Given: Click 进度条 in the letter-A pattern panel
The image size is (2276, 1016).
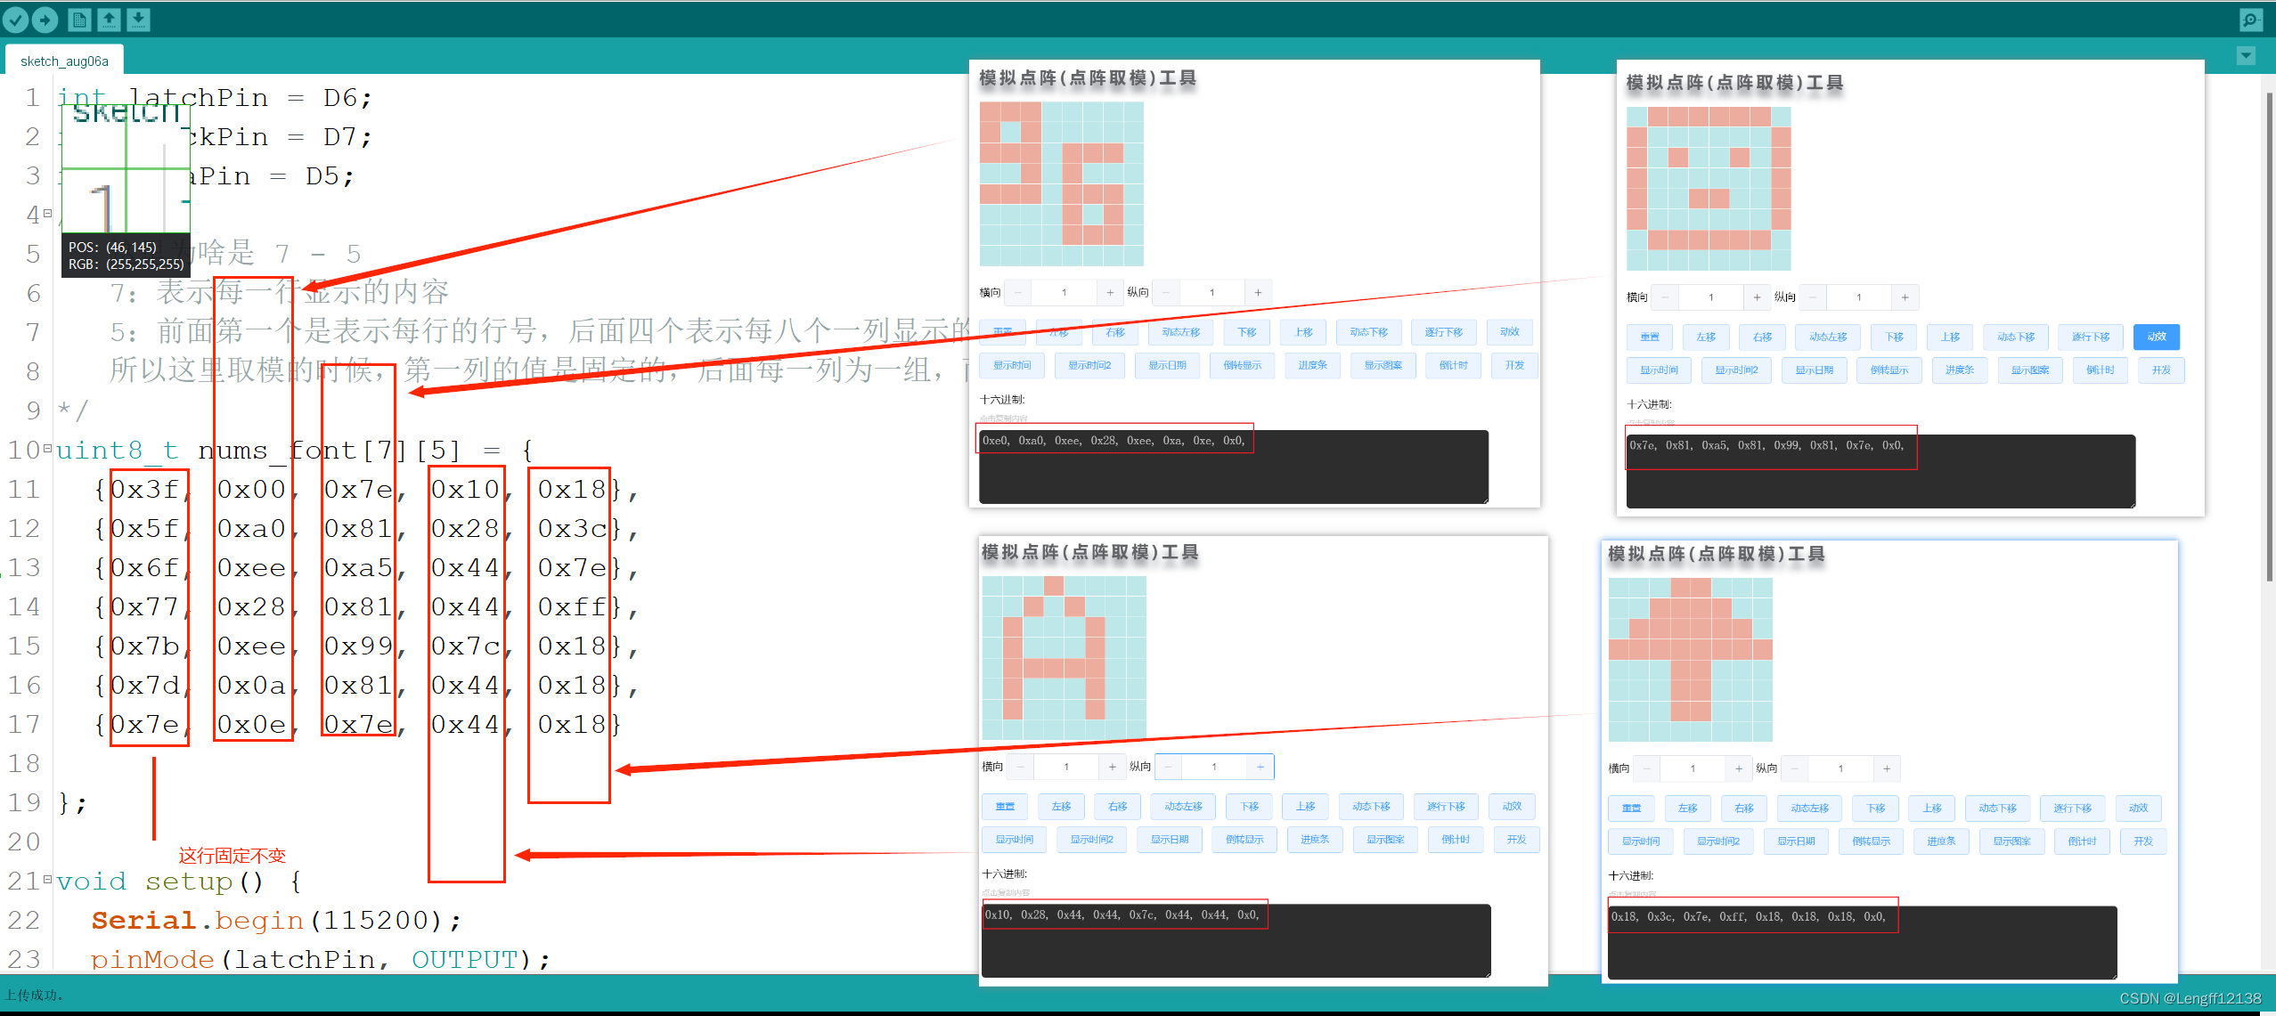Looking at the screenshot, I should click(1314, 840).
